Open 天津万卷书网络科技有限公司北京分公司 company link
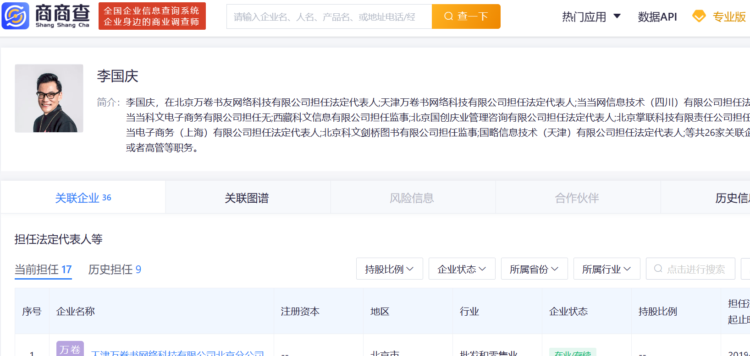This screenshot has width=750, height=356. pos(177,353)
